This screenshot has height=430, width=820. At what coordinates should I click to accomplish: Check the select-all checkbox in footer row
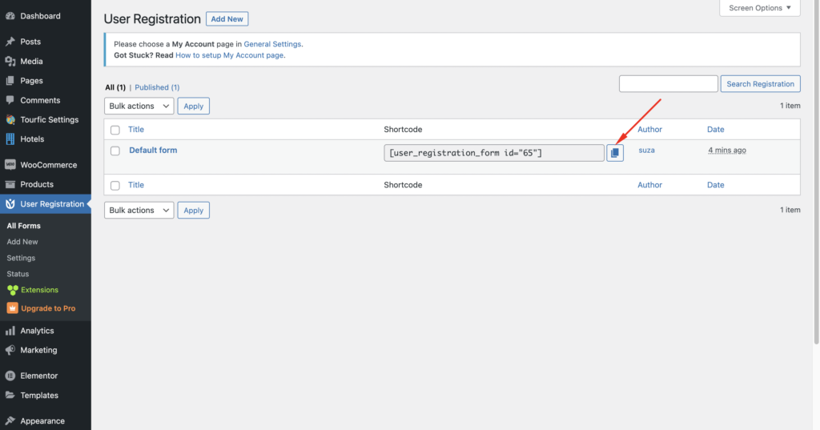point(115,185)
